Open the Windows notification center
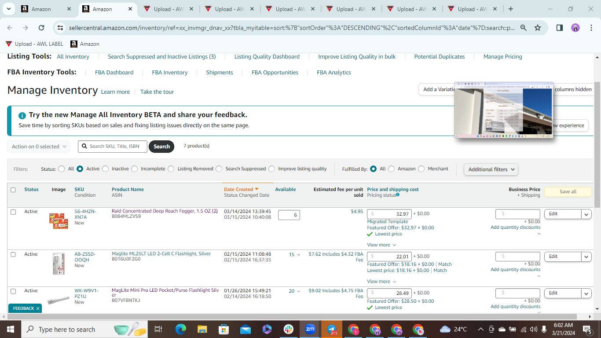 (587, 329)
